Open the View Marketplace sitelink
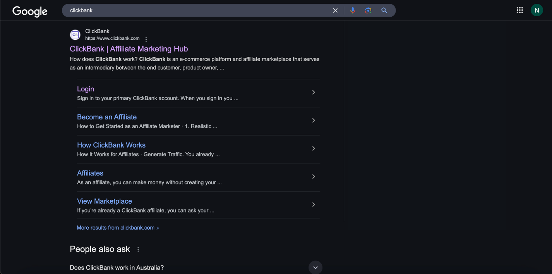 click(x=105, y=201)
